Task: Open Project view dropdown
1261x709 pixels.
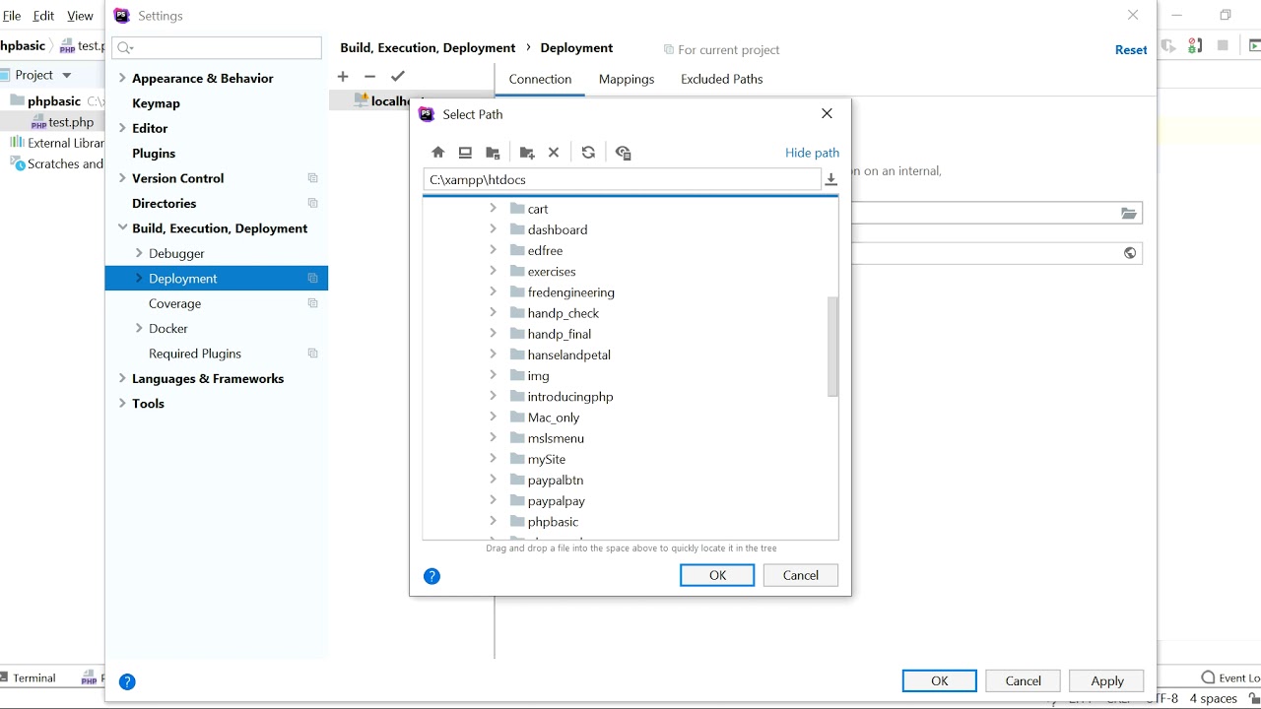Action: click(67, 75)
